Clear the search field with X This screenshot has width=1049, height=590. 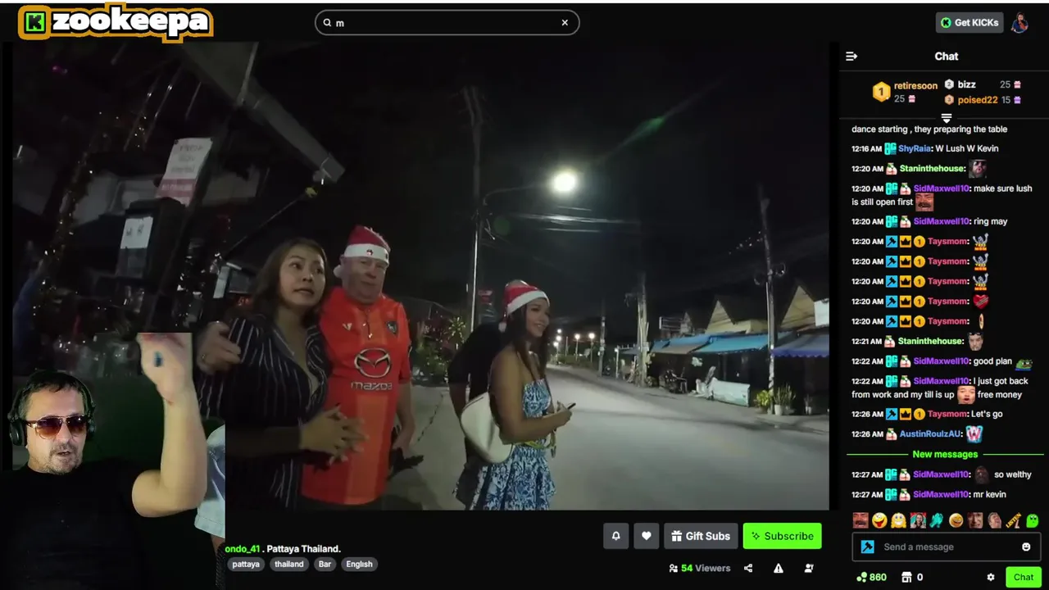(565, 22)
